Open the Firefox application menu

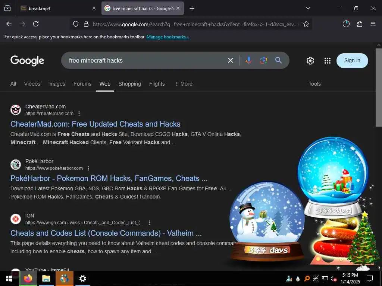(x=373, y=24)
